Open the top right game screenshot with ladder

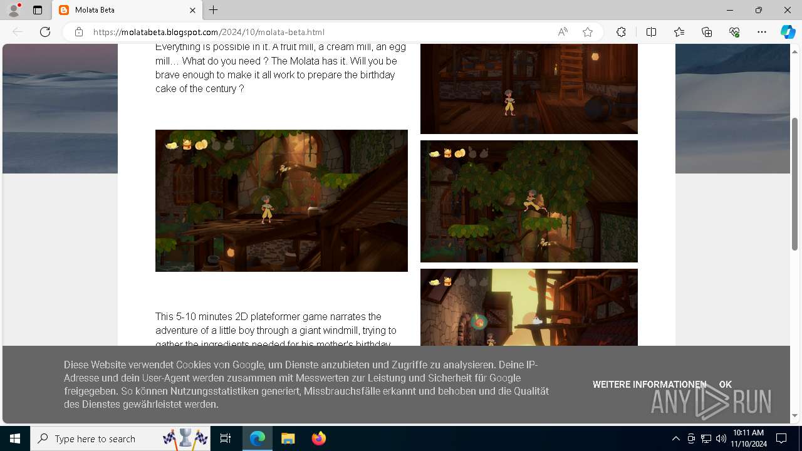point(529,88)
